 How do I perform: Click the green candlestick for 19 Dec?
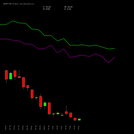(79, 120)
